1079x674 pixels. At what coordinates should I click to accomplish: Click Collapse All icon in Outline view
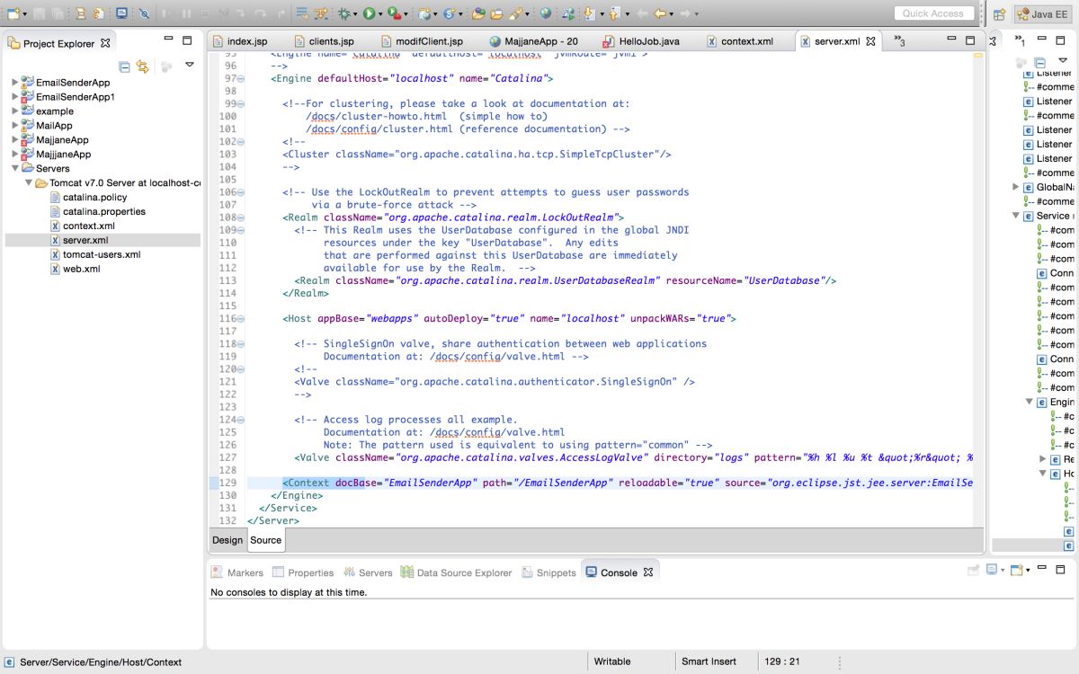[1040, 63]
